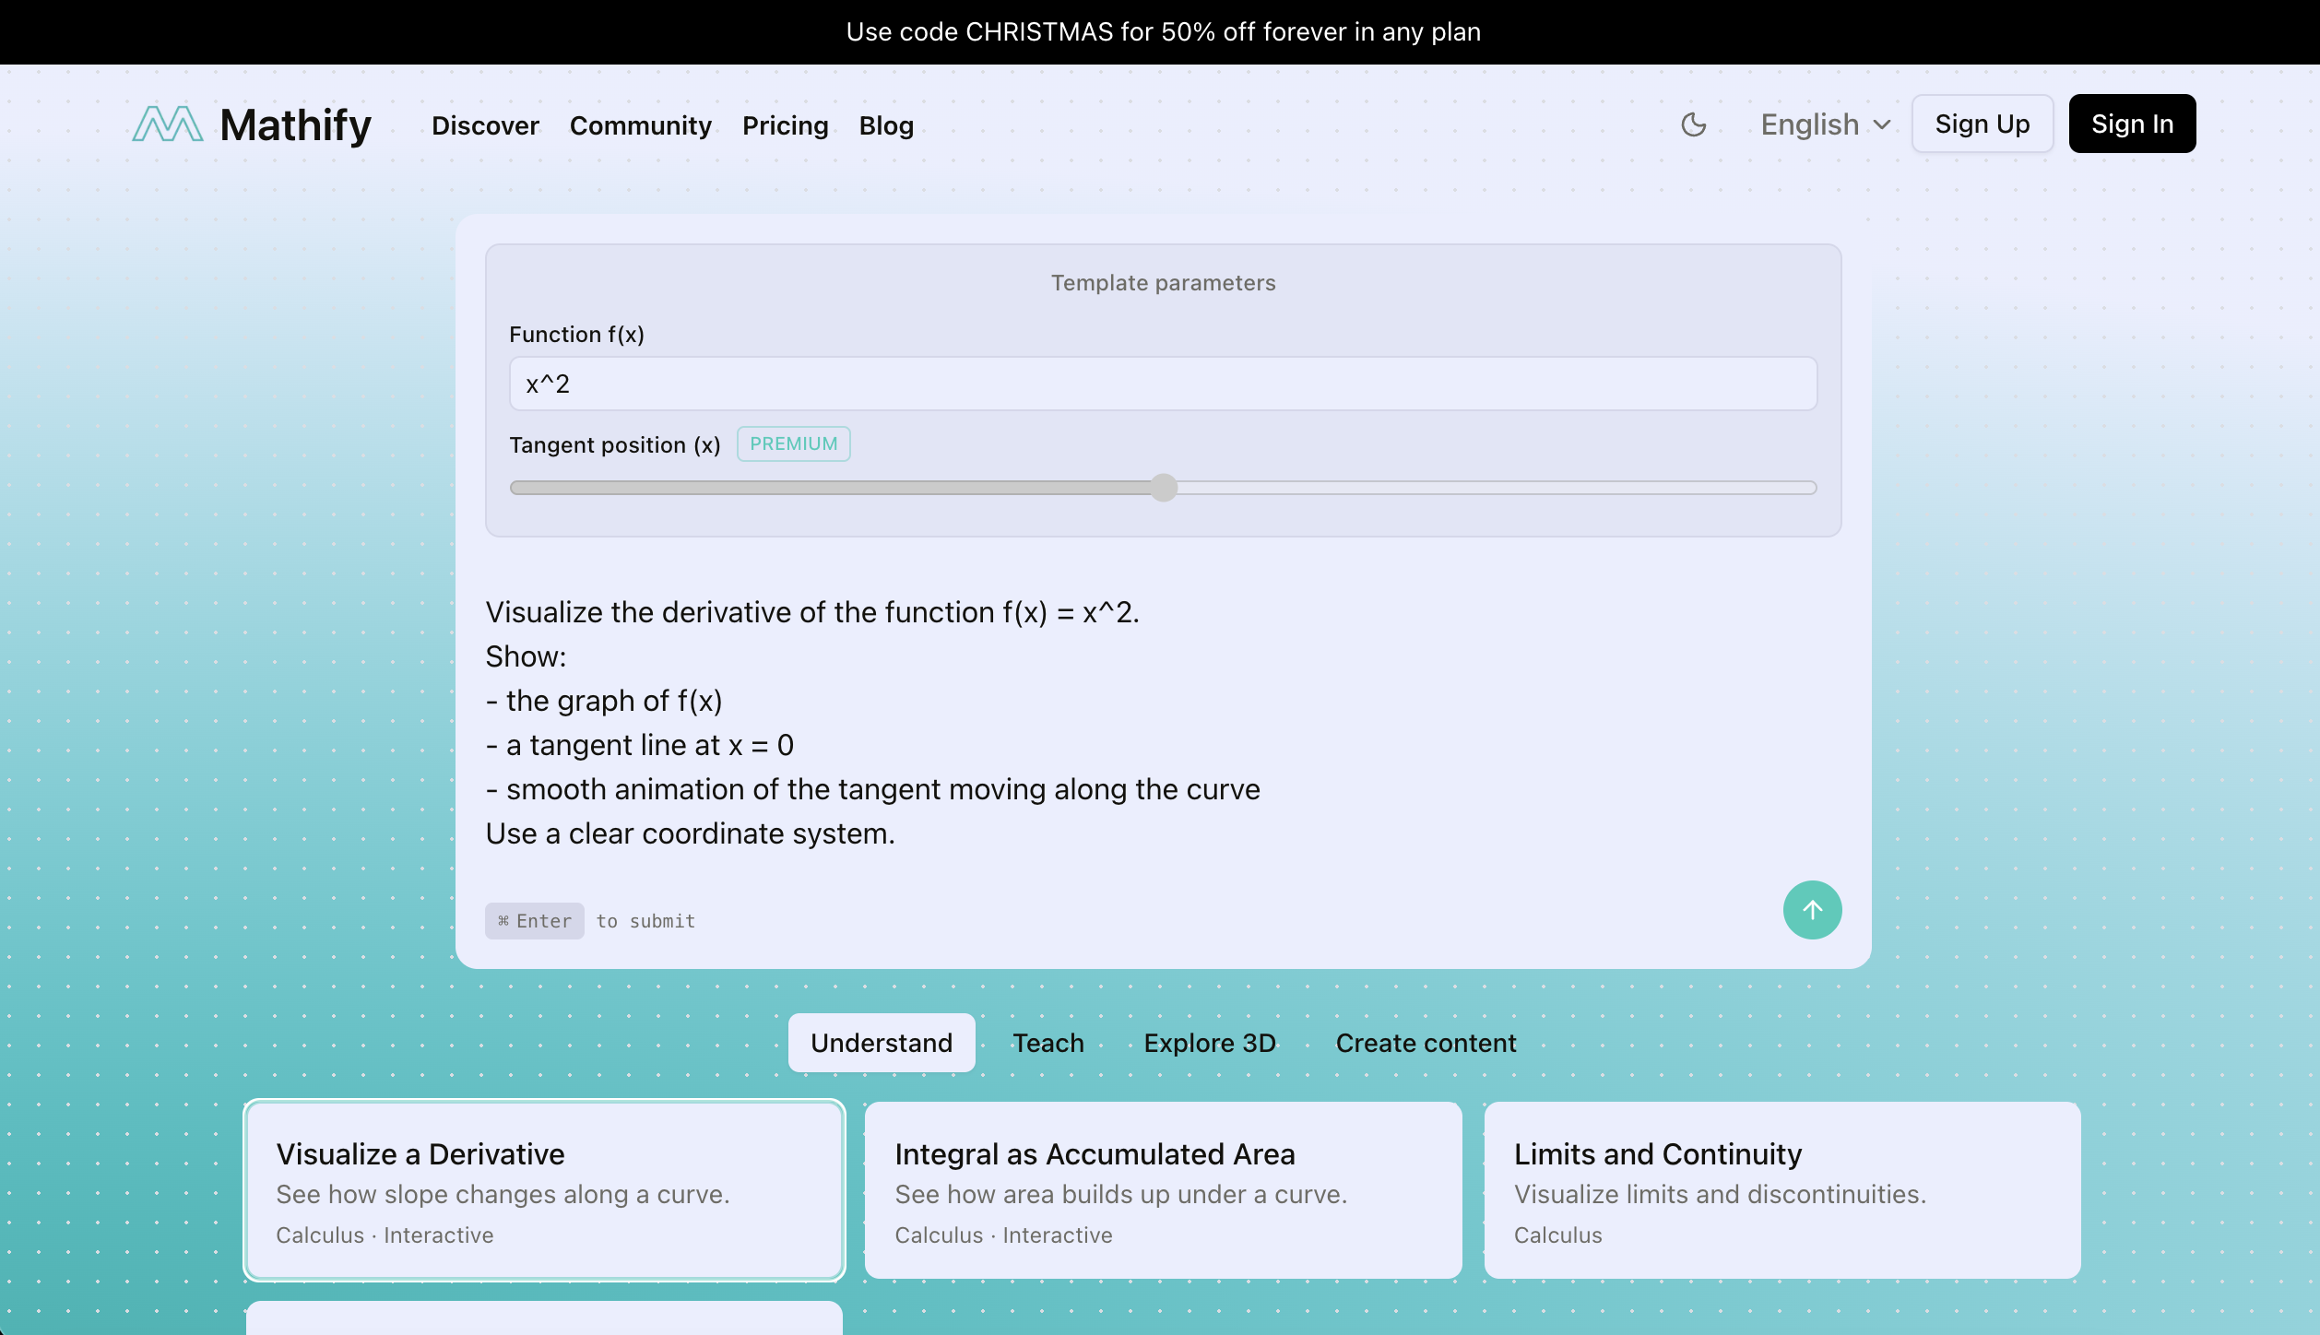Select the Understand tab
Image resolution: width=2320 pixels, height=1335 pixels.
(881, 1043)
